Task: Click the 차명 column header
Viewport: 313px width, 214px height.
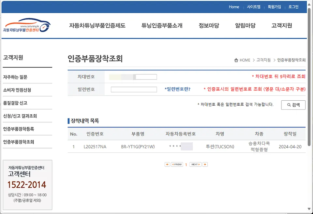Action: click(220, 134)
